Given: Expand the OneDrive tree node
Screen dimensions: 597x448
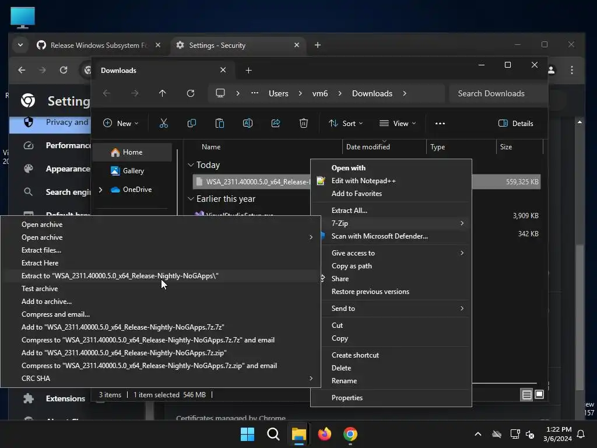Looking at the screenshot, I should click(x=100, y=190).
